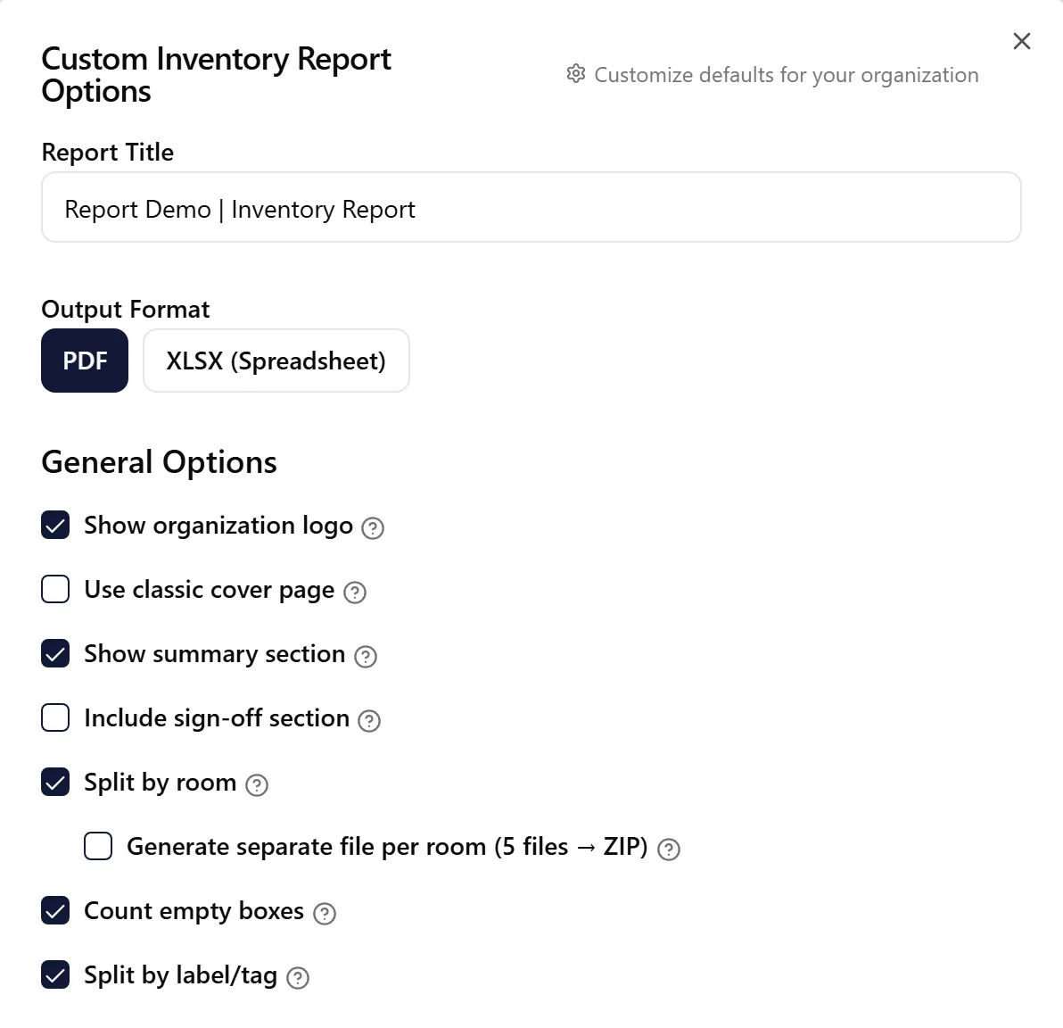Screen dimensions: 1063x1028
Task: Open help icon for Count empty boxes
Action: 324,913
